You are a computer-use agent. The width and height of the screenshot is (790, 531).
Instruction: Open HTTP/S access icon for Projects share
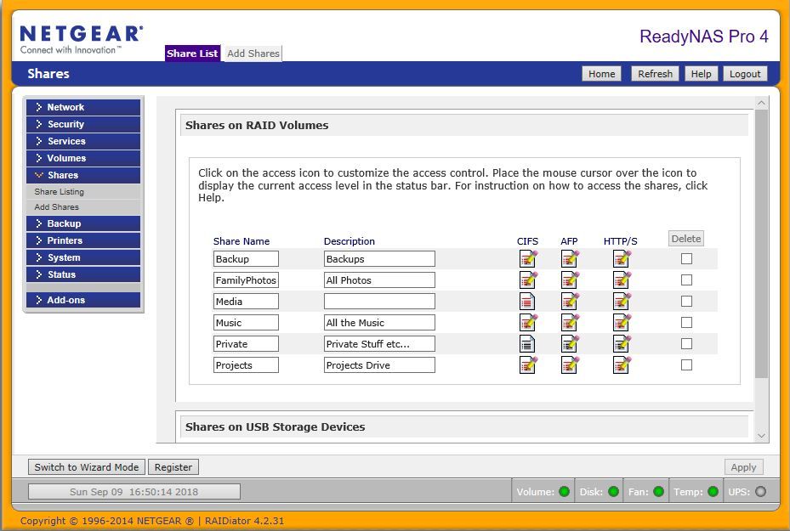pos(622,364)
